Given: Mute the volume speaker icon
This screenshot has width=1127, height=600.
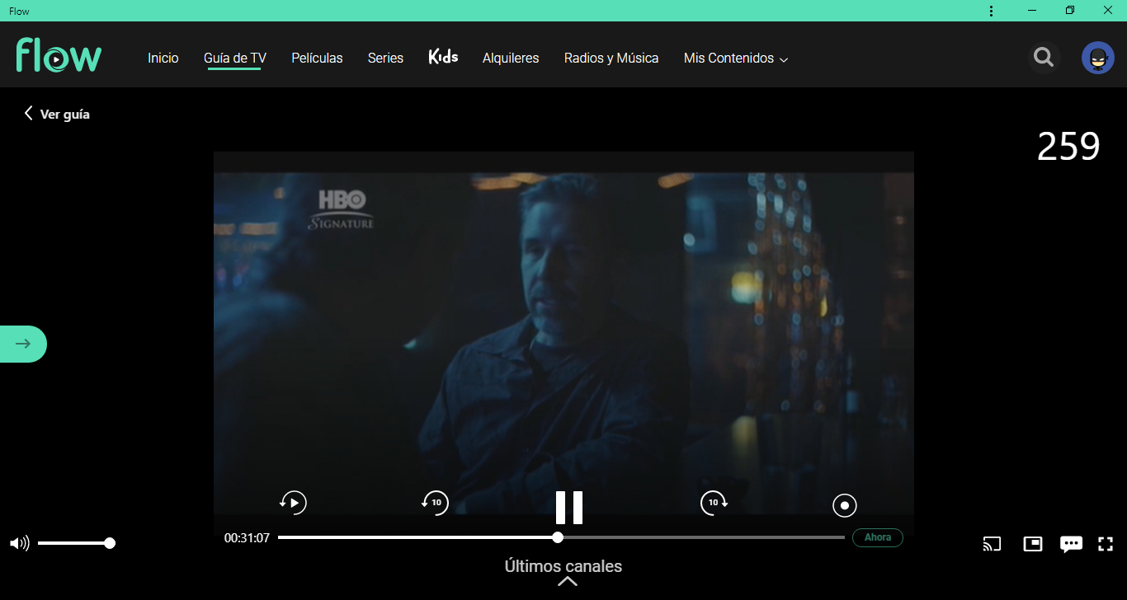Looking at the screenshot, I should pyautogui.click(x=19, y=543).
